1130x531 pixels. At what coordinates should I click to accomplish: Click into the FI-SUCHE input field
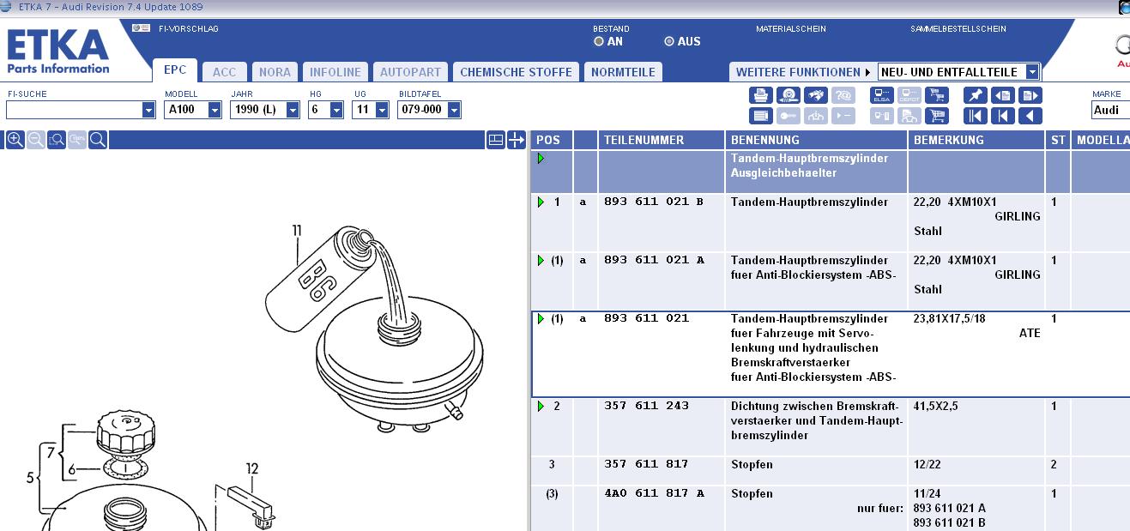click(74, 110)
